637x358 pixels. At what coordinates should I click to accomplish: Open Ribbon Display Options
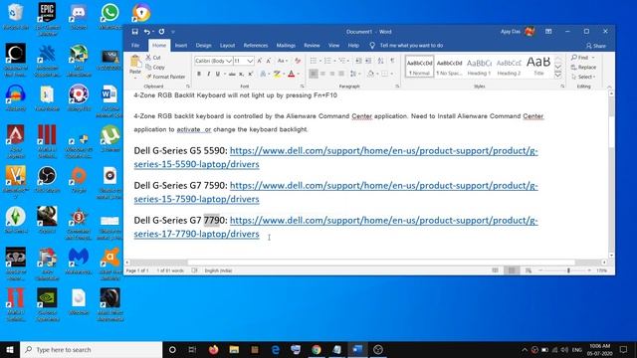(x=548, y=32)
